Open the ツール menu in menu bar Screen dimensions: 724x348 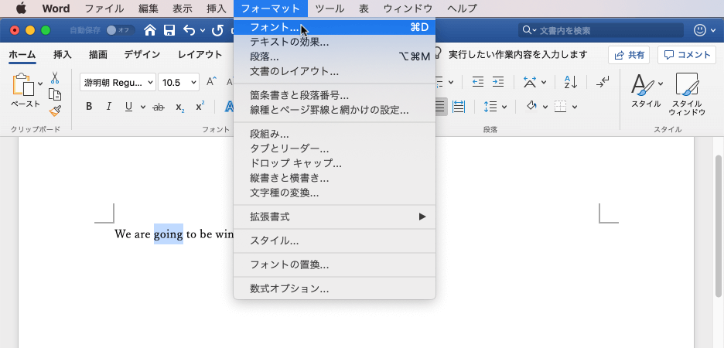(x=330, y=9)
